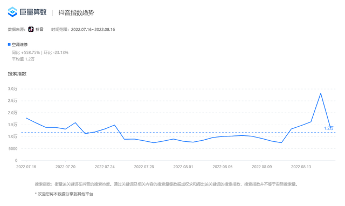Click the first data point at 2022.07.16
This screenshot has height=206, width=345.
coord(26,118)
